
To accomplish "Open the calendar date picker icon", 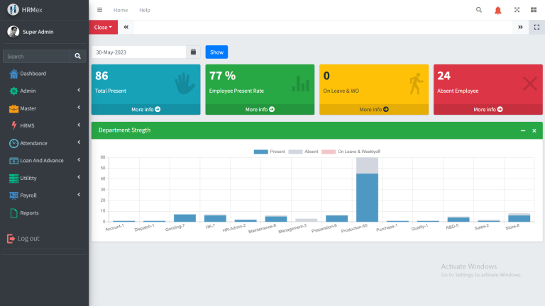I will coord(193,52).
